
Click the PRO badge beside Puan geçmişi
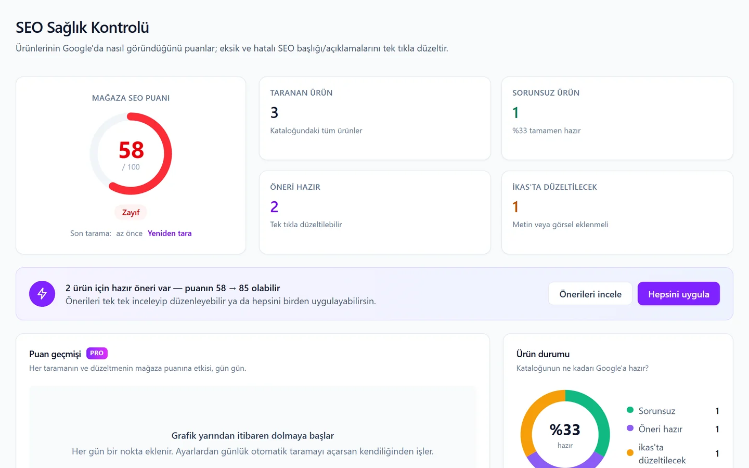pos(97,353)
